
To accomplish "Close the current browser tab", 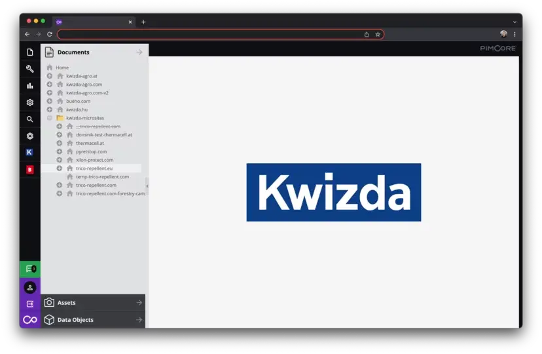I will click(x=130, y=22).
